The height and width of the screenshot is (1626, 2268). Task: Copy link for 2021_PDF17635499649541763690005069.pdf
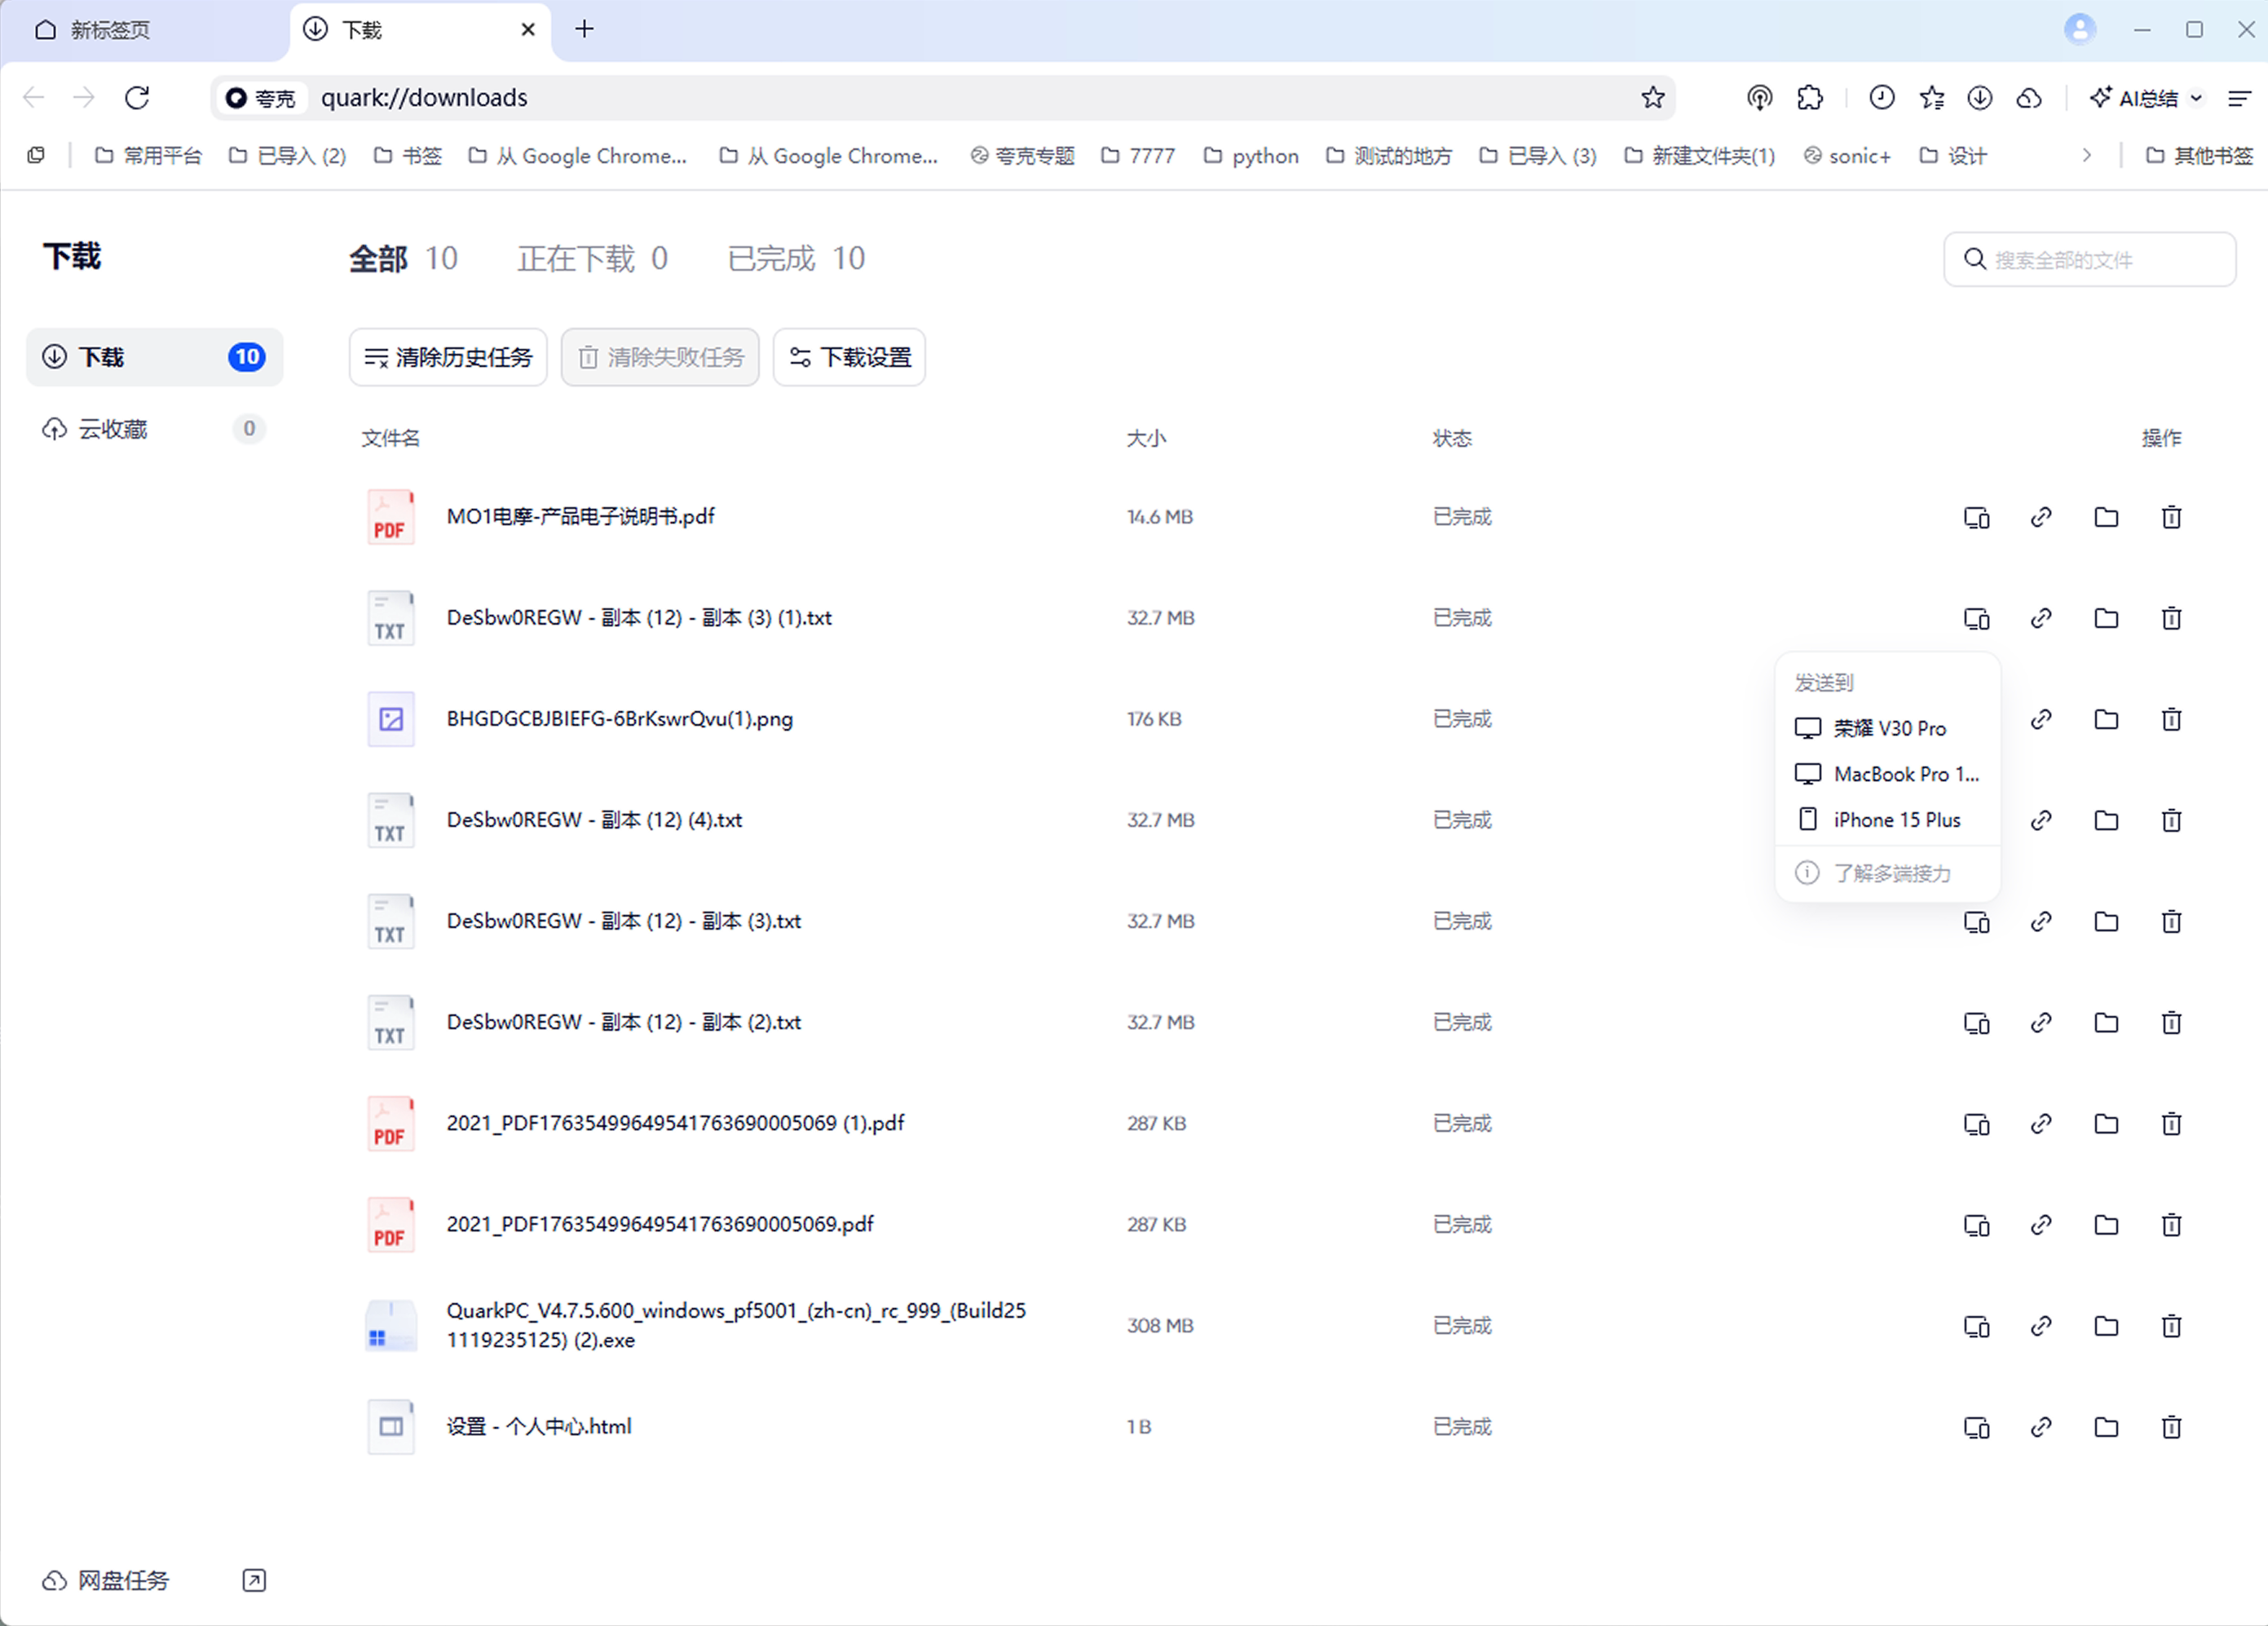coord(2041,1224)
